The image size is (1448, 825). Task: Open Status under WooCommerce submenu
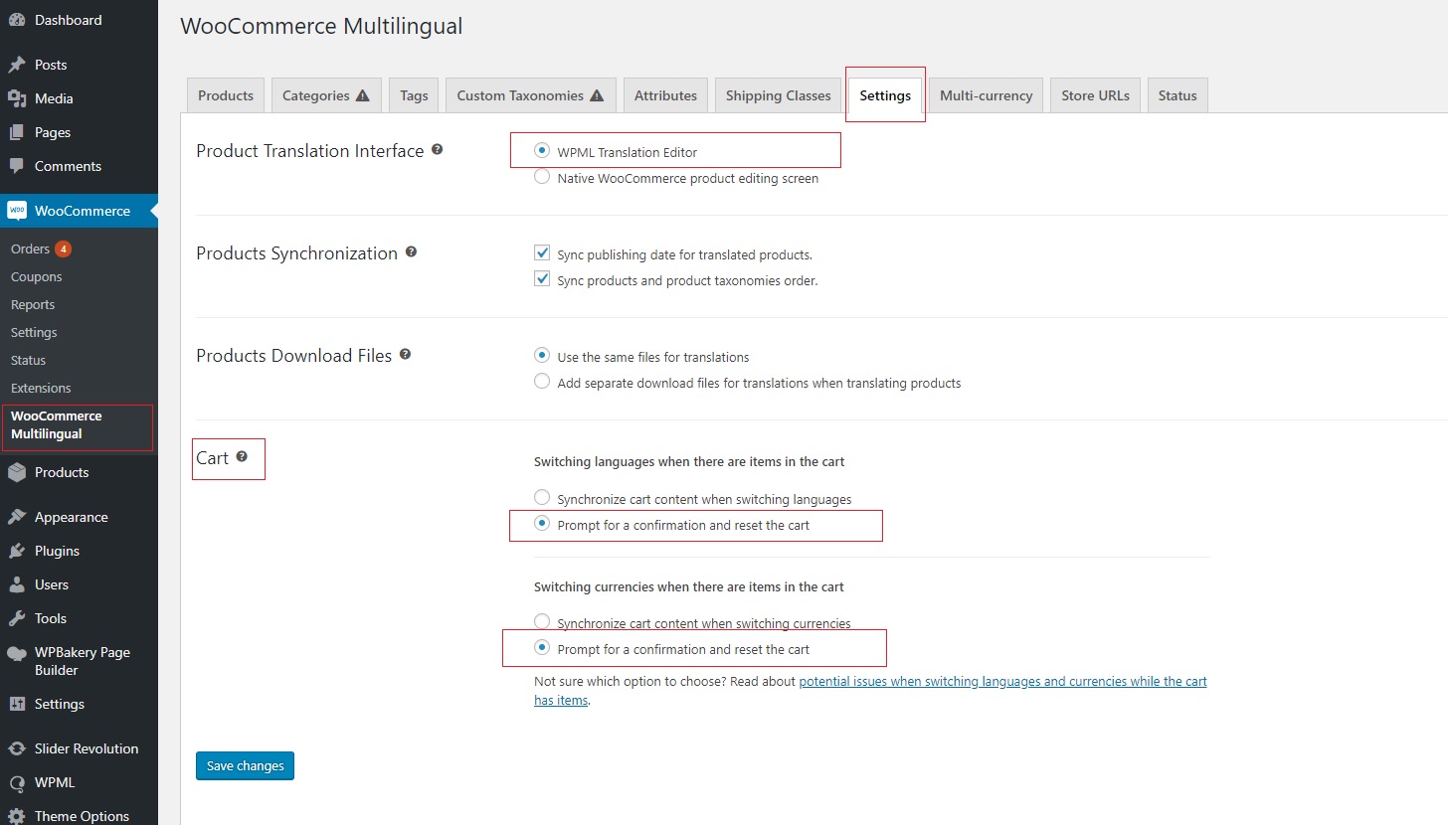(28, 360)
